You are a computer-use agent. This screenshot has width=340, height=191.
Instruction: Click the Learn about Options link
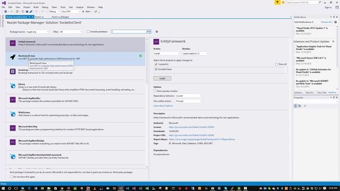click(163, 106)
